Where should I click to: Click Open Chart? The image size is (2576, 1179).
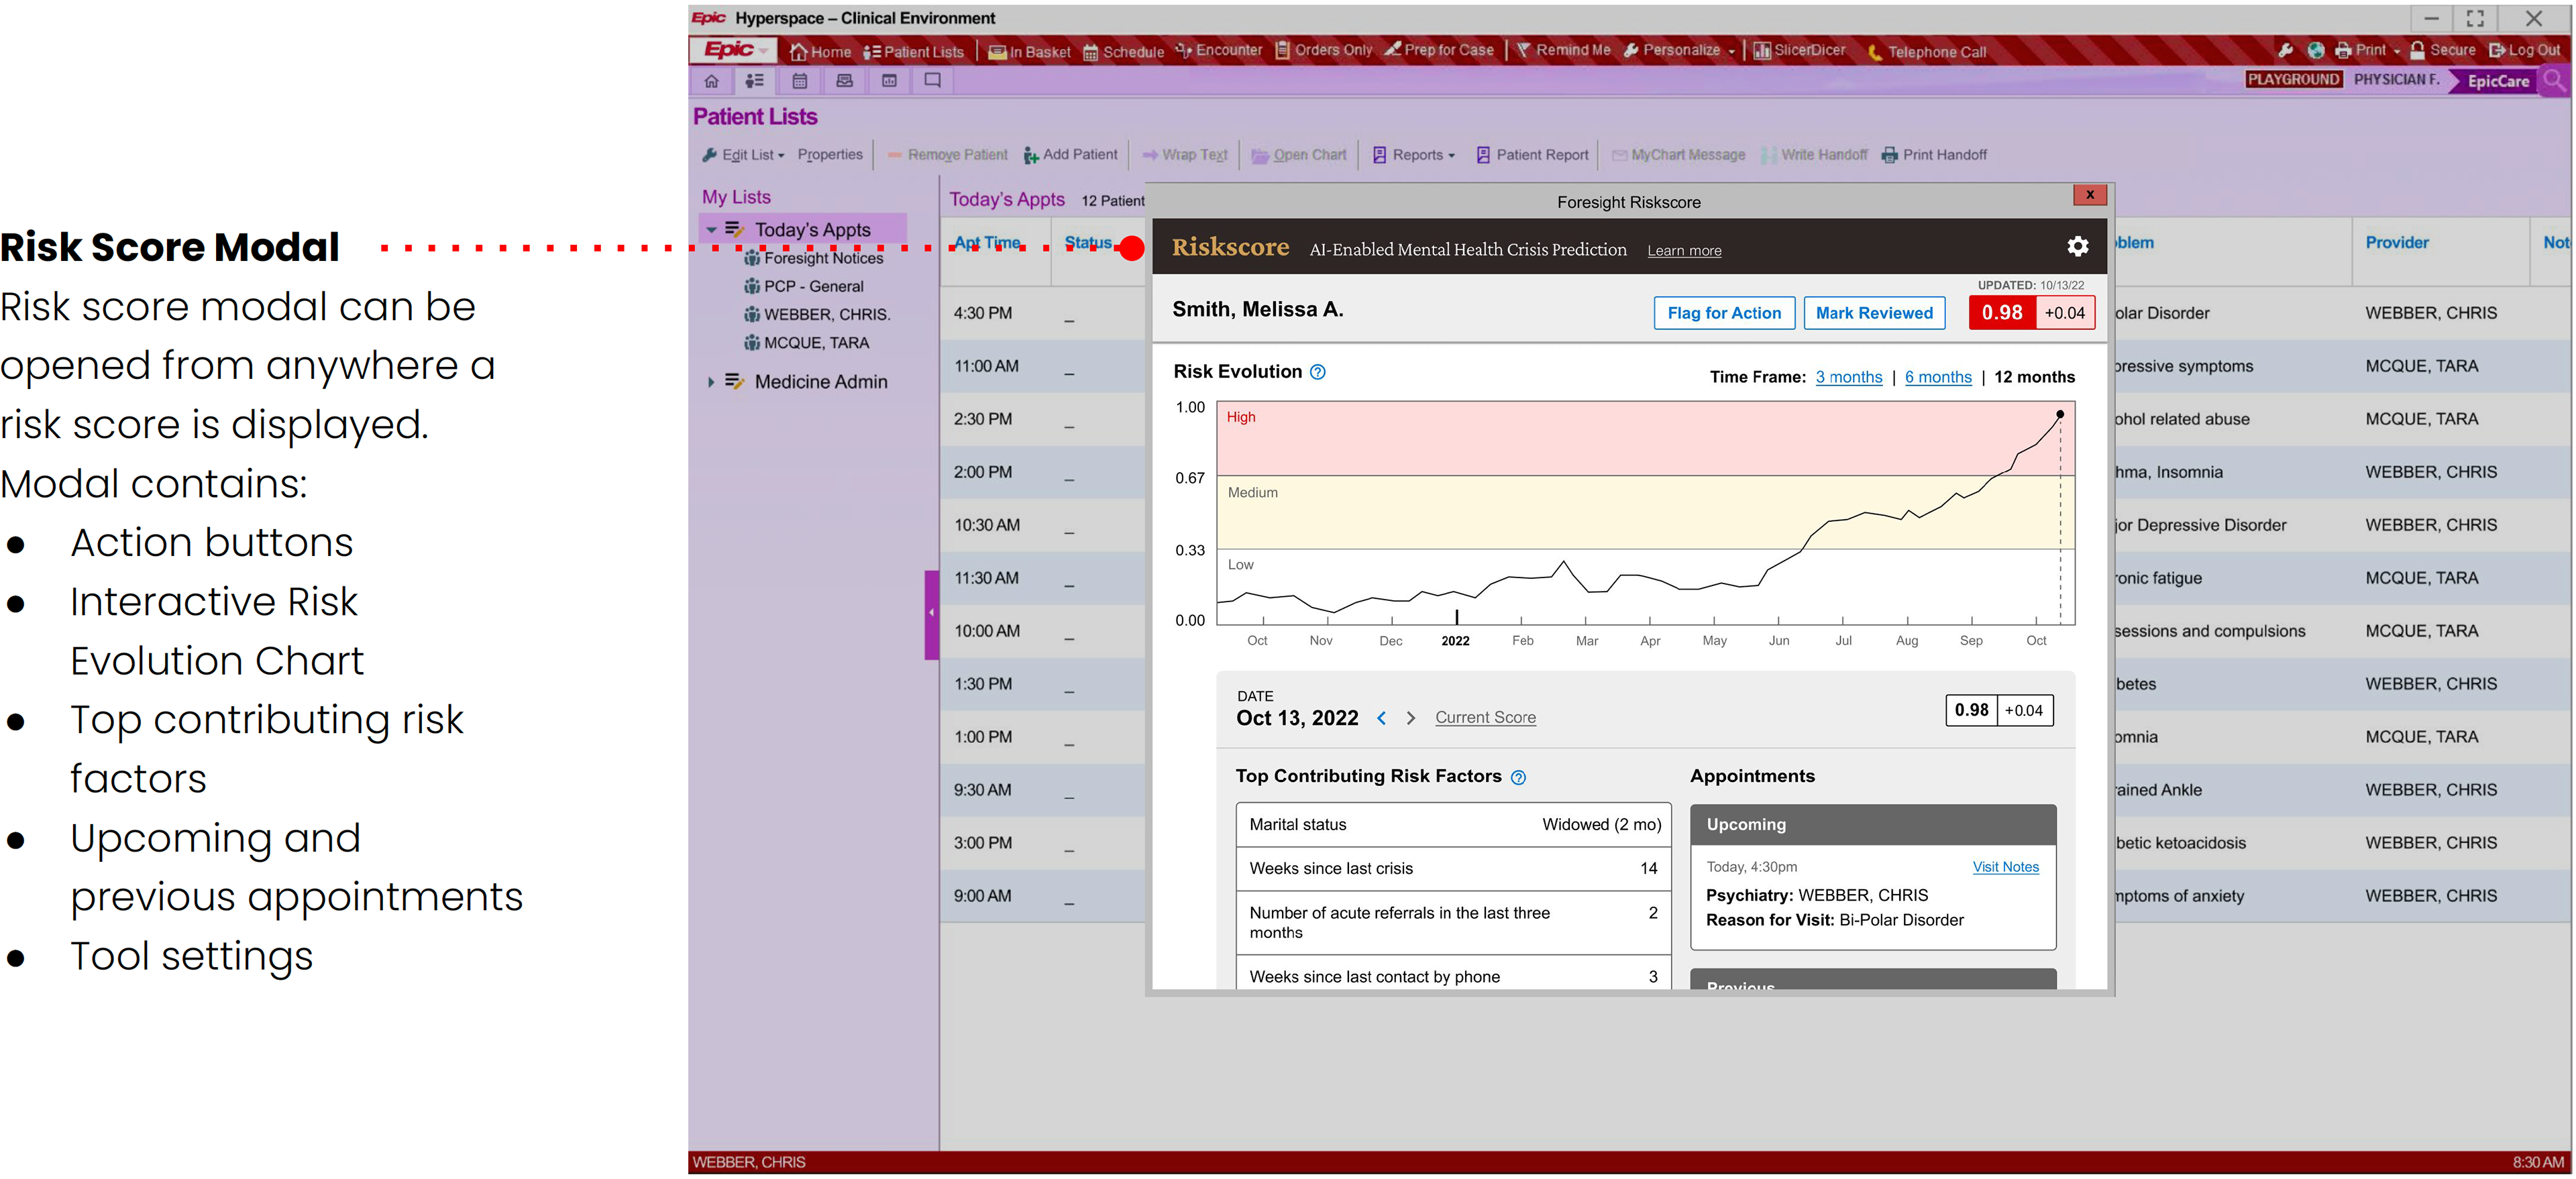[1299, 155]
